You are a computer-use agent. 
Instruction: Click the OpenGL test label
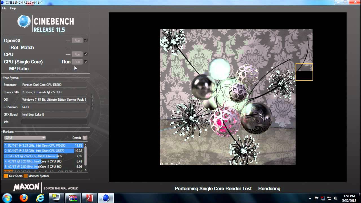point(13,41)
